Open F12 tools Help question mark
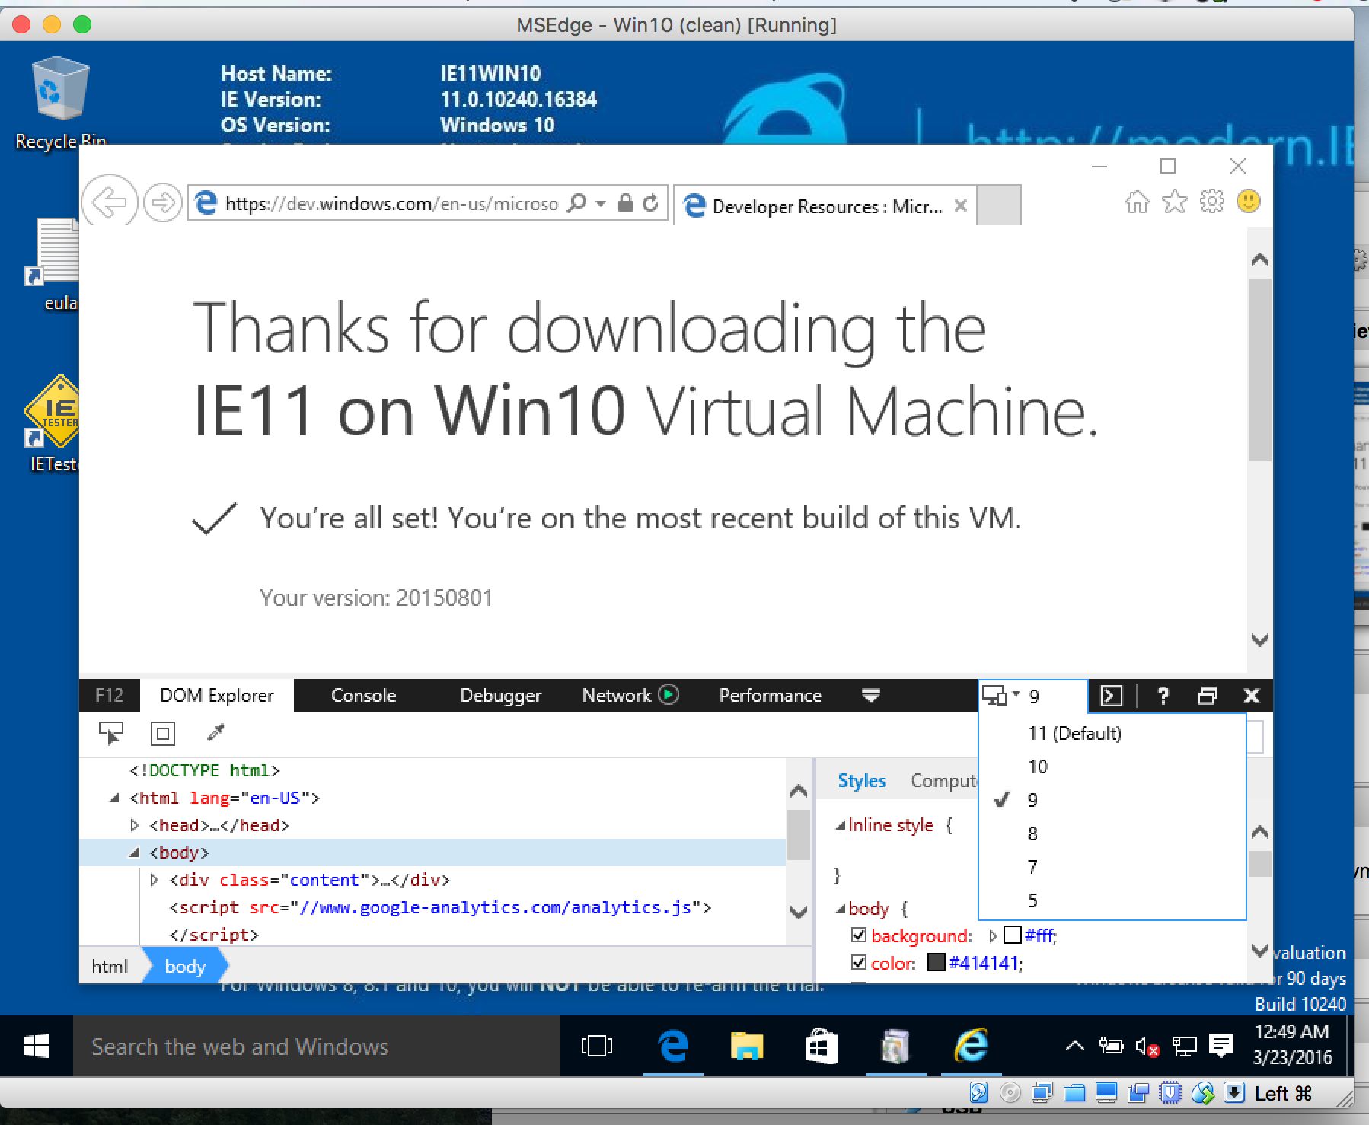1369x1125 pixels. [x=1163, y=696]
